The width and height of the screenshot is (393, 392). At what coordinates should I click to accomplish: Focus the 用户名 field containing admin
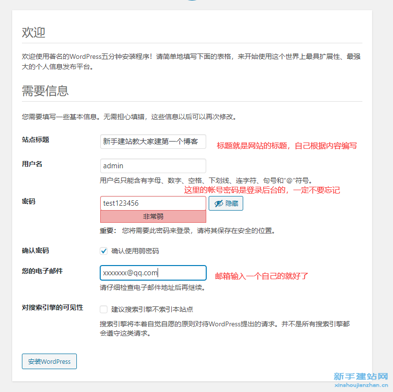click(x=153, y=166)
